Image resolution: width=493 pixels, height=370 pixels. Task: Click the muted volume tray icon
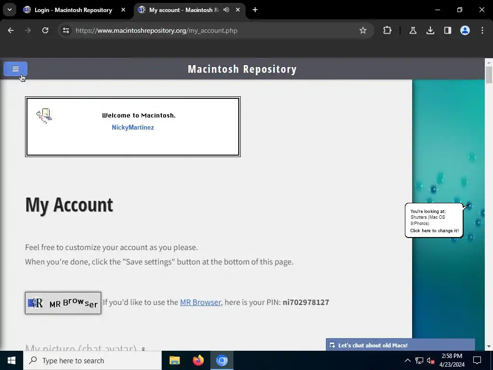pyautogui.click(x=431, y=361)
